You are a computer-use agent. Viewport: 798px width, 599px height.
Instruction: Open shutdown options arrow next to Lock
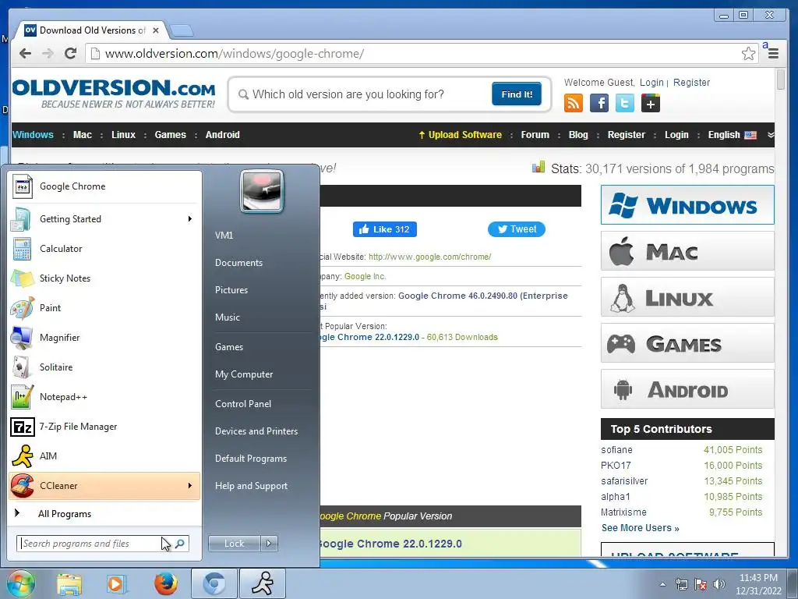tap(269, 544)
